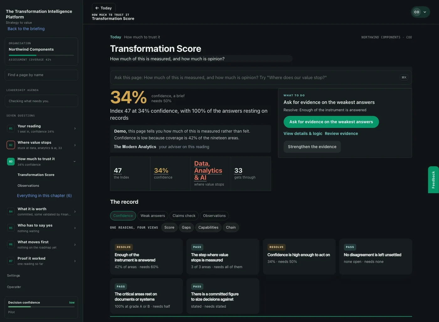439x322 pixels.
Task: Open the 07 Proof it worked badge
Action: pos(11,261)
